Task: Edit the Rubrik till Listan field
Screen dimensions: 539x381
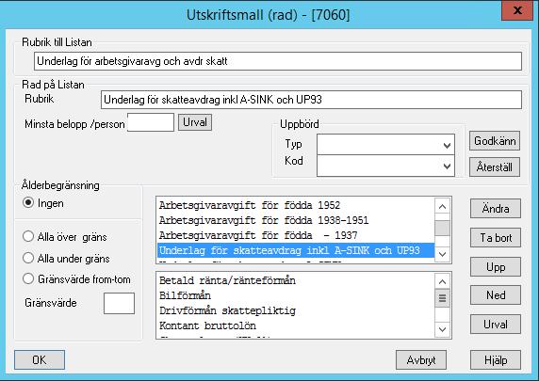Action: (278, 61)
